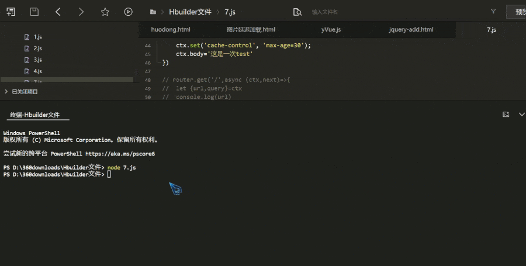Open 3.js in the file tree

(37, 60)
